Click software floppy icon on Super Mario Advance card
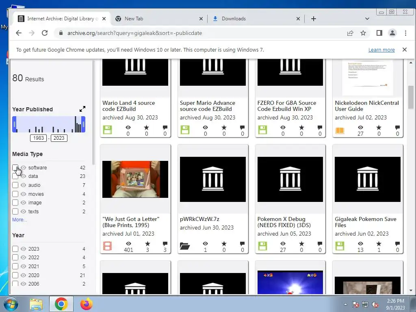 (185, 130)
